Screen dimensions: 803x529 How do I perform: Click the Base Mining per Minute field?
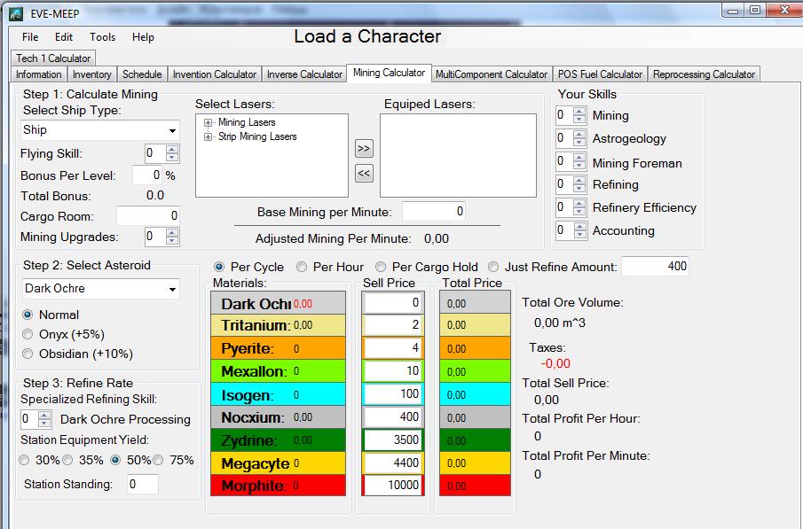pyautogui.click(x=433, y=211)
